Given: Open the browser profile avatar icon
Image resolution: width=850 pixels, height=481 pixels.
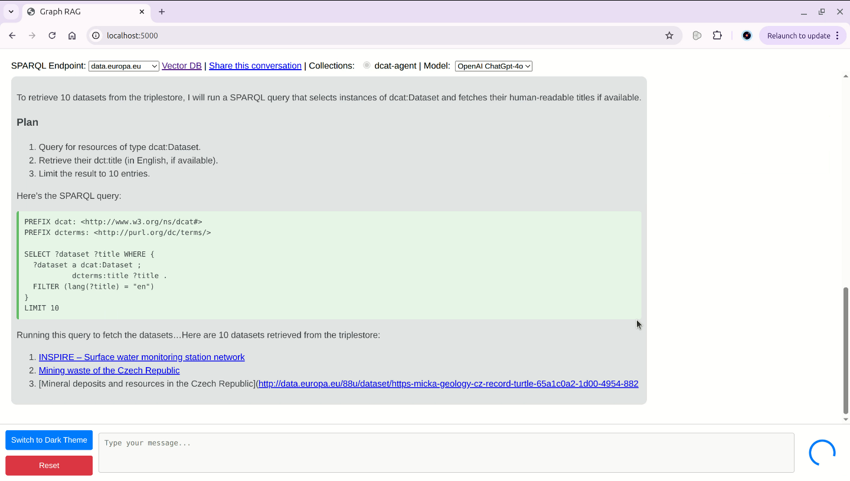Looking at the screenshot, I should (747, 35).
